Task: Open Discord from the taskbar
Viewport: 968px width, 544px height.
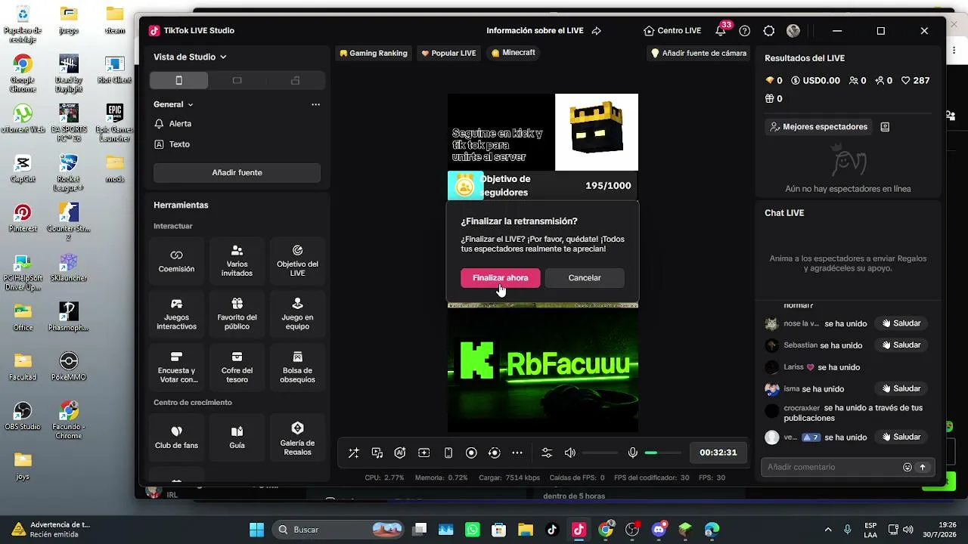Action: tap(658, 529)
